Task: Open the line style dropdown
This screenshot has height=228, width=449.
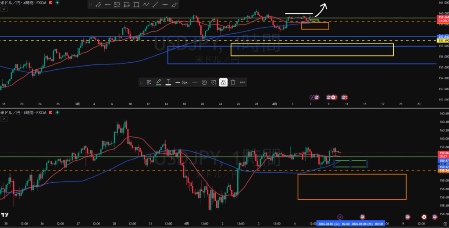Action: 194,82
